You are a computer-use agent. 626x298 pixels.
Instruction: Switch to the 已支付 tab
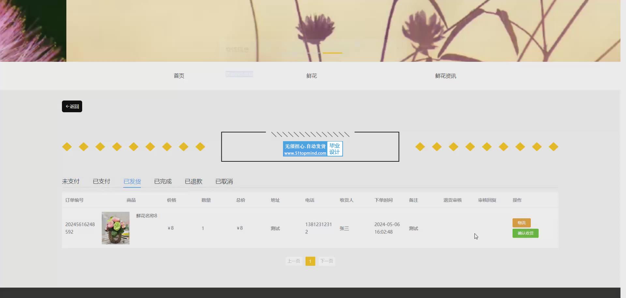101,182
